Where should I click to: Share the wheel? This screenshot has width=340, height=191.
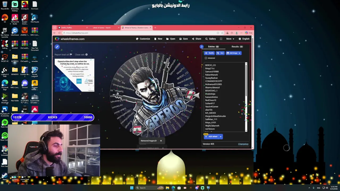tap(197, 39)
